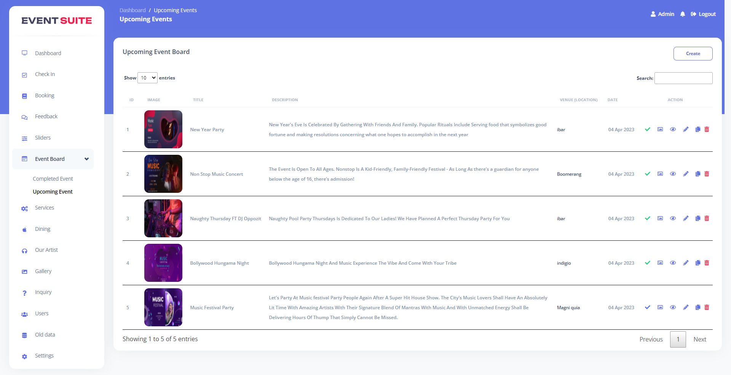Copy the New Year Party event
This screenshot has height=375, width=731.
[x=697, y=129]
